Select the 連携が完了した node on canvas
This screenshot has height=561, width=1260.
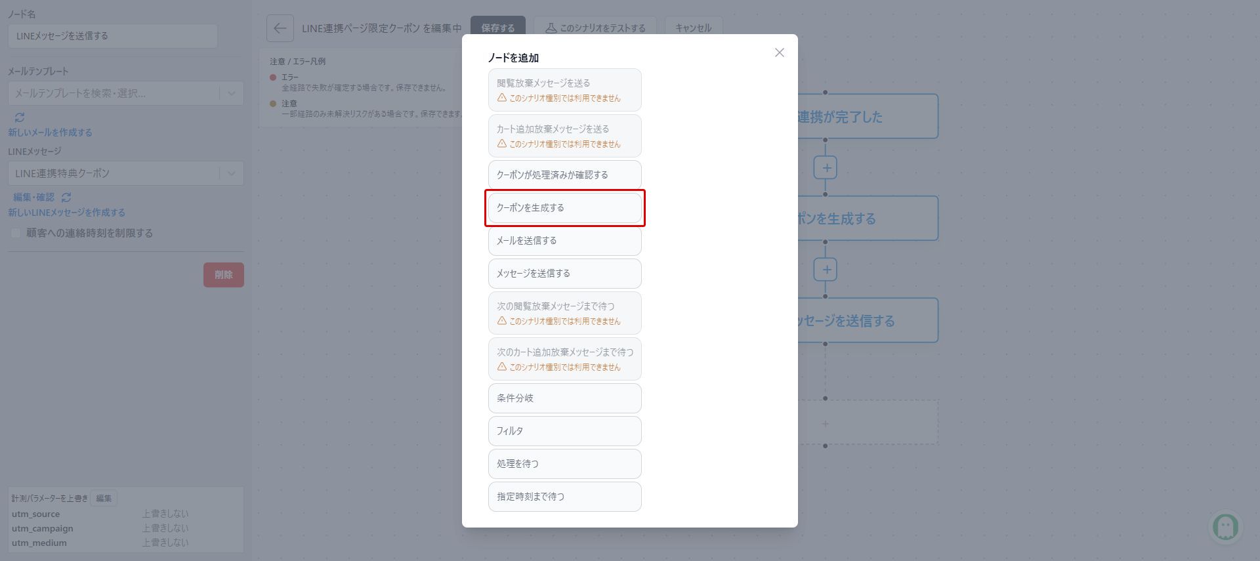(868, 117)
